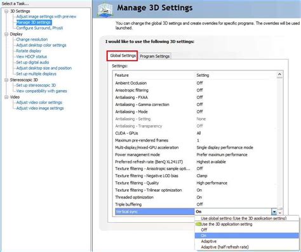Viewport: 301px width, 252px height.
Task: Open Adjust video color settings
Action: click(39, 102)
